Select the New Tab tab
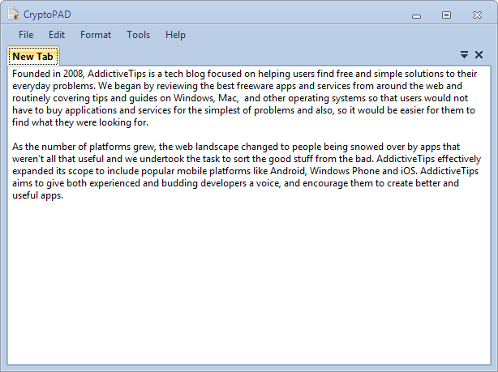 (x=33, y=56)
